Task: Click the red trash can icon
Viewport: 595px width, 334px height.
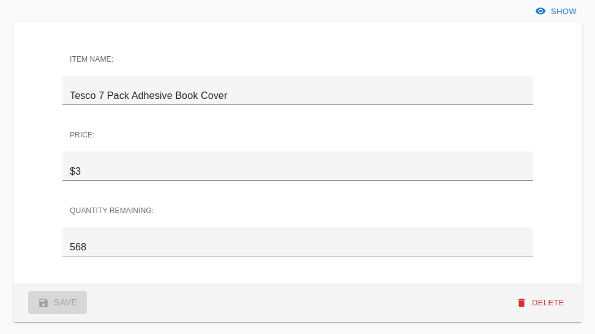Action: [x=522, y=303]
